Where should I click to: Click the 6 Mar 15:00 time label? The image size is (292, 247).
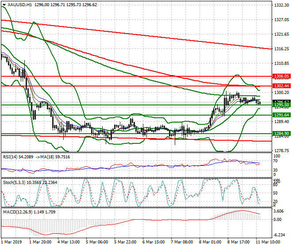154,242
